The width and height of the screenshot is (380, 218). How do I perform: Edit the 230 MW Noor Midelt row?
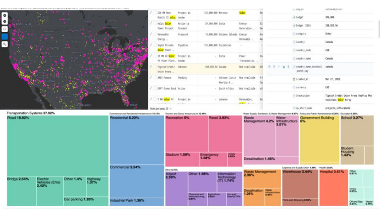[x=151, y=12]
